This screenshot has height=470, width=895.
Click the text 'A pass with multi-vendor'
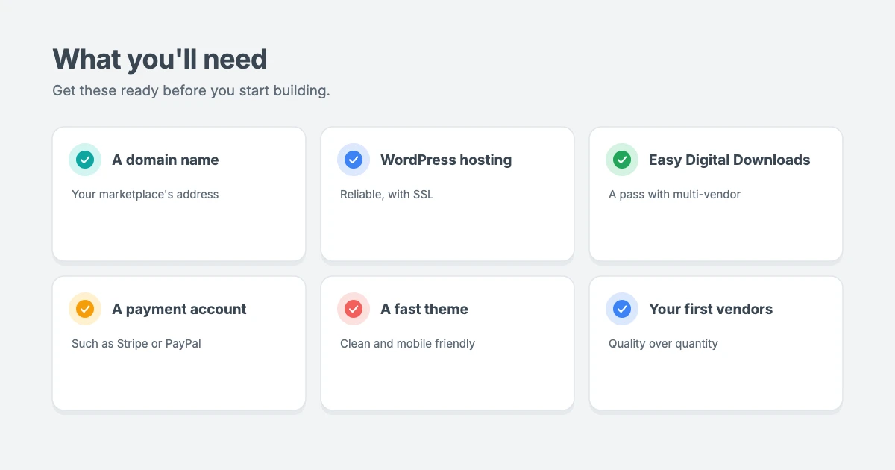click(x=674, y=195)
